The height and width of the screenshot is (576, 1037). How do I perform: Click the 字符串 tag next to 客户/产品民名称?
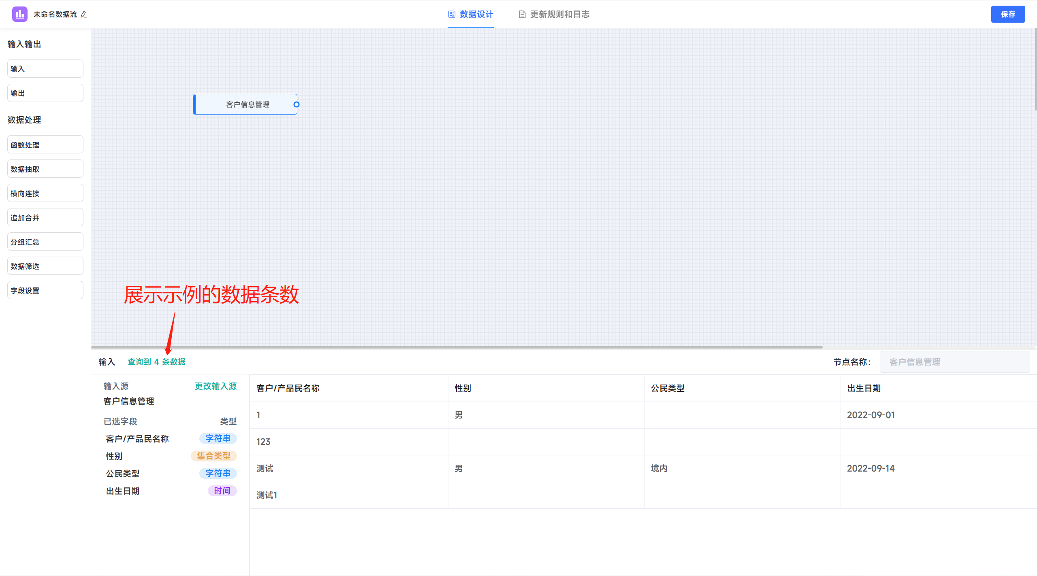[x=218, y=438]
